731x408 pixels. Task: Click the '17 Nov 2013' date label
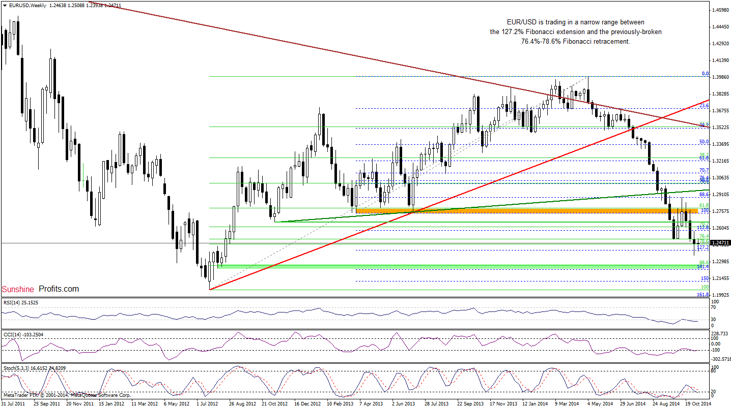[504, 403]
